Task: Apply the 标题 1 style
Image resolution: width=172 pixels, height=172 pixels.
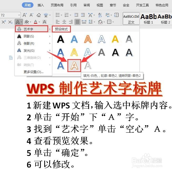Action: click(x=148, y=19)
